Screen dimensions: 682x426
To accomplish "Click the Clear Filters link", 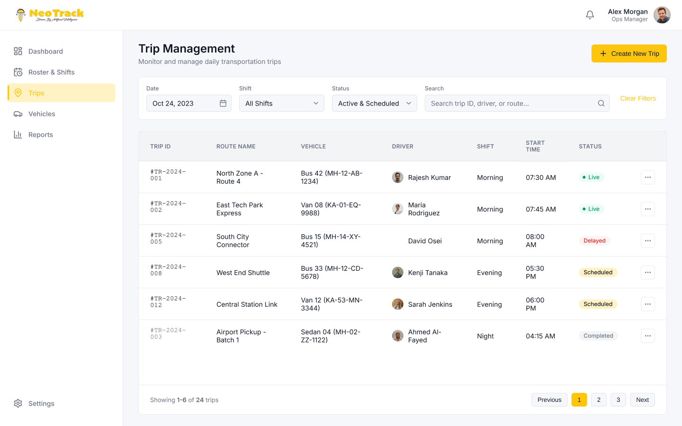I will pyautogui.click(x=638, y=98).
